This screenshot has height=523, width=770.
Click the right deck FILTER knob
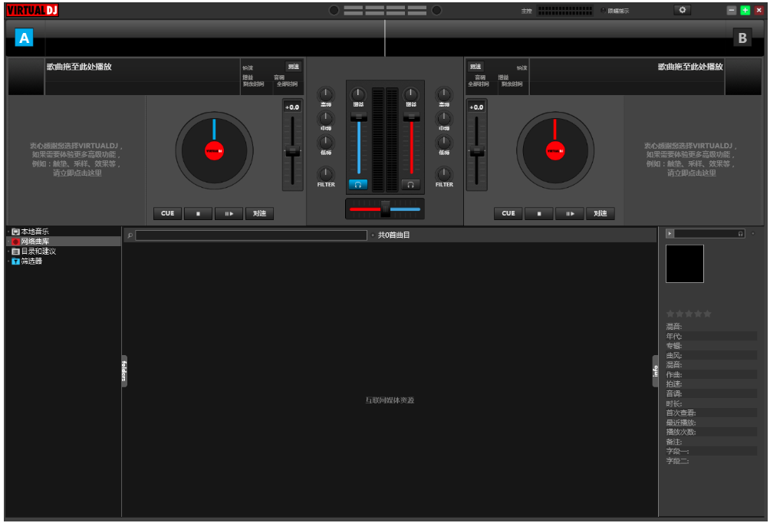pos(444,174)
